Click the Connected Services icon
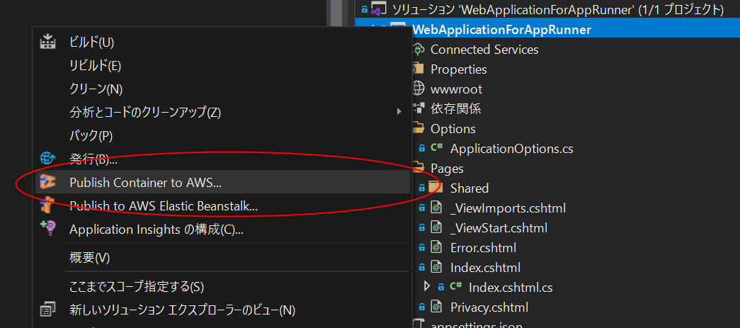 [x=419, y=49]
